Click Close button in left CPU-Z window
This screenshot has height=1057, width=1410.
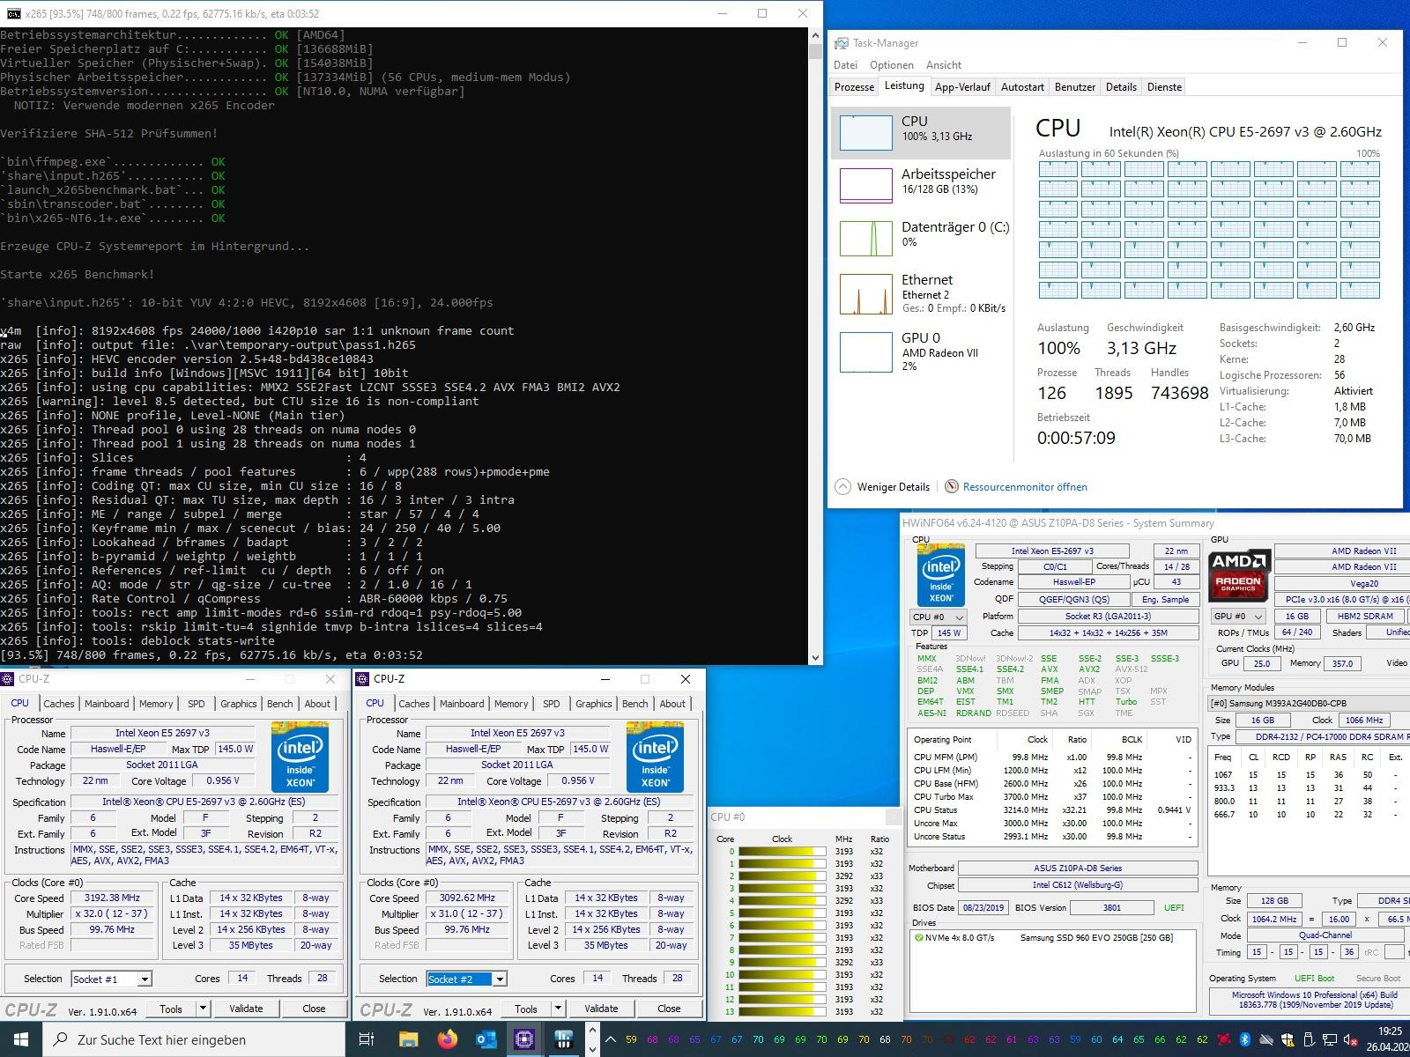pyautogui.click(x=314, y=1009)
